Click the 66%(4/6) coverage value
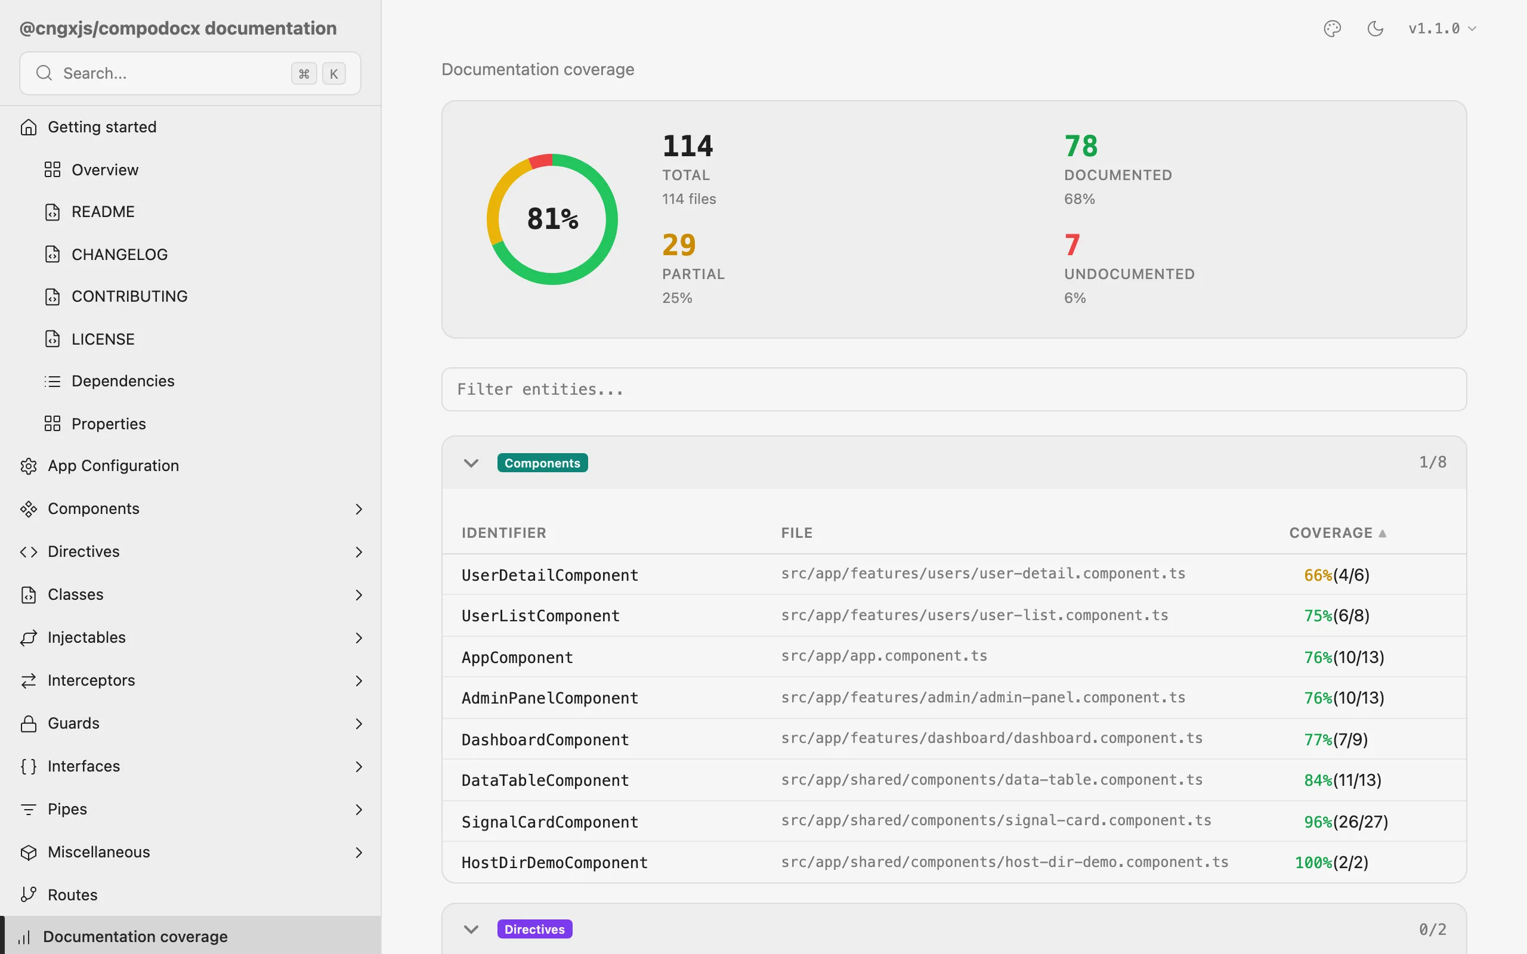The image size is (1527, 954). pos(1337,575)
